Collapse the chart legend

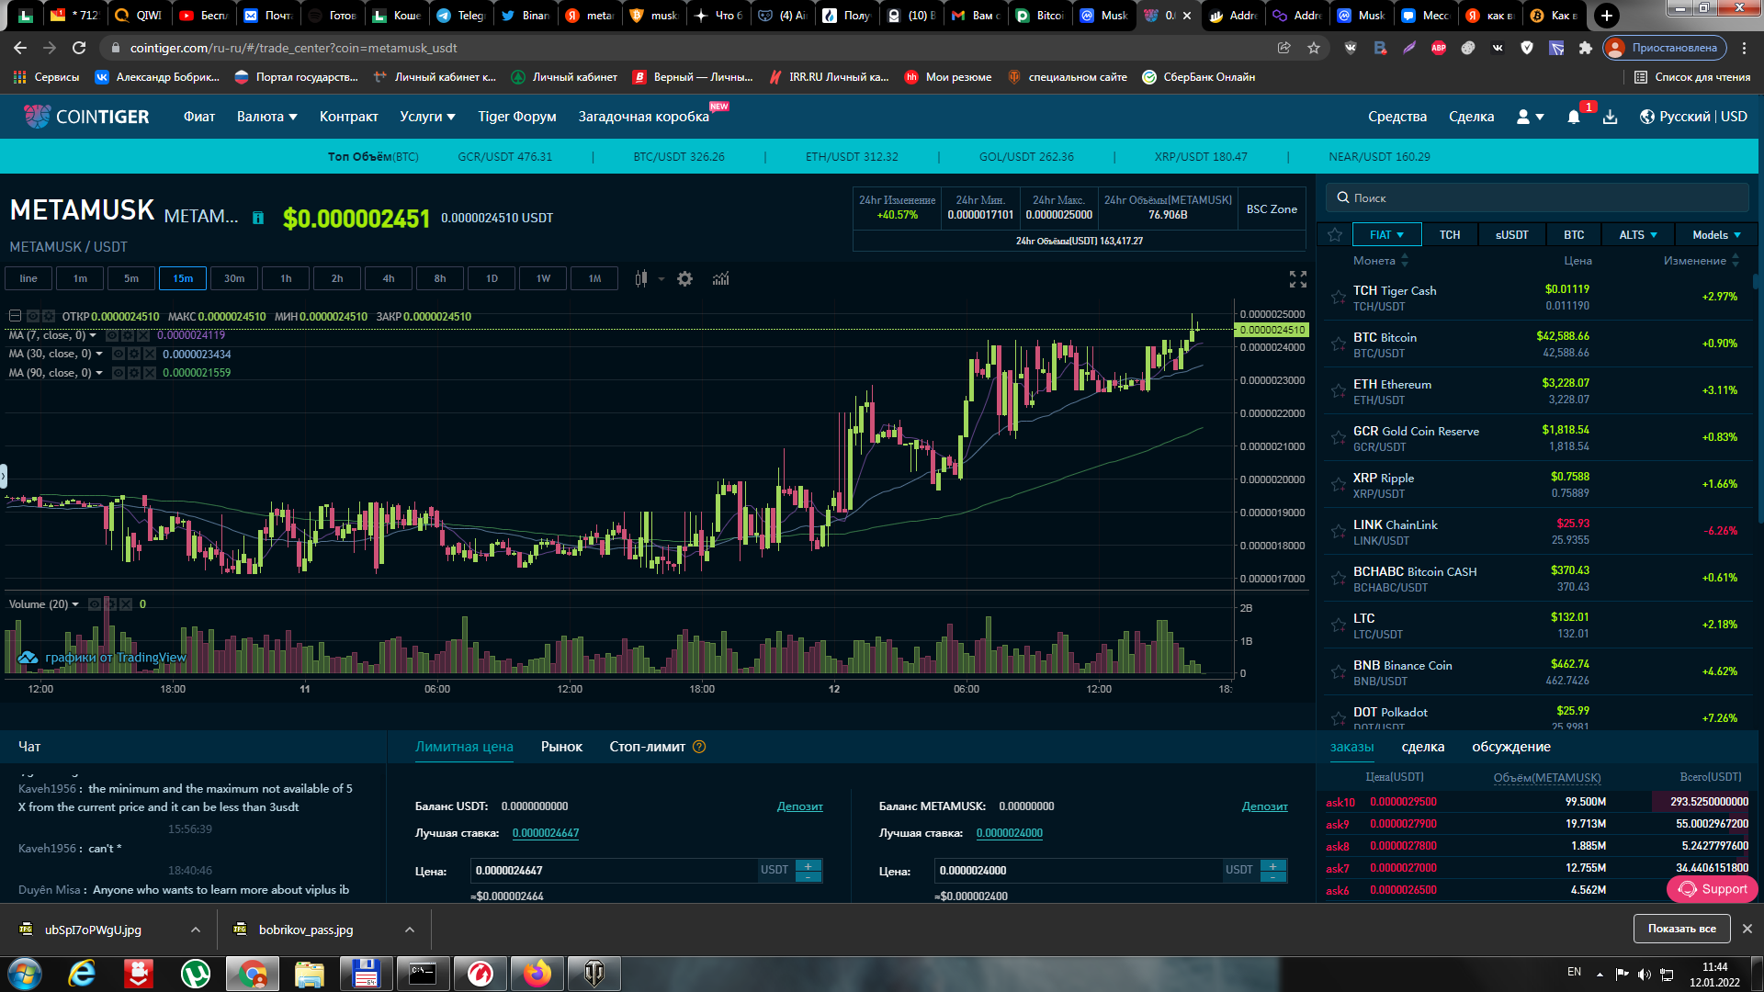tap(15, 316)
